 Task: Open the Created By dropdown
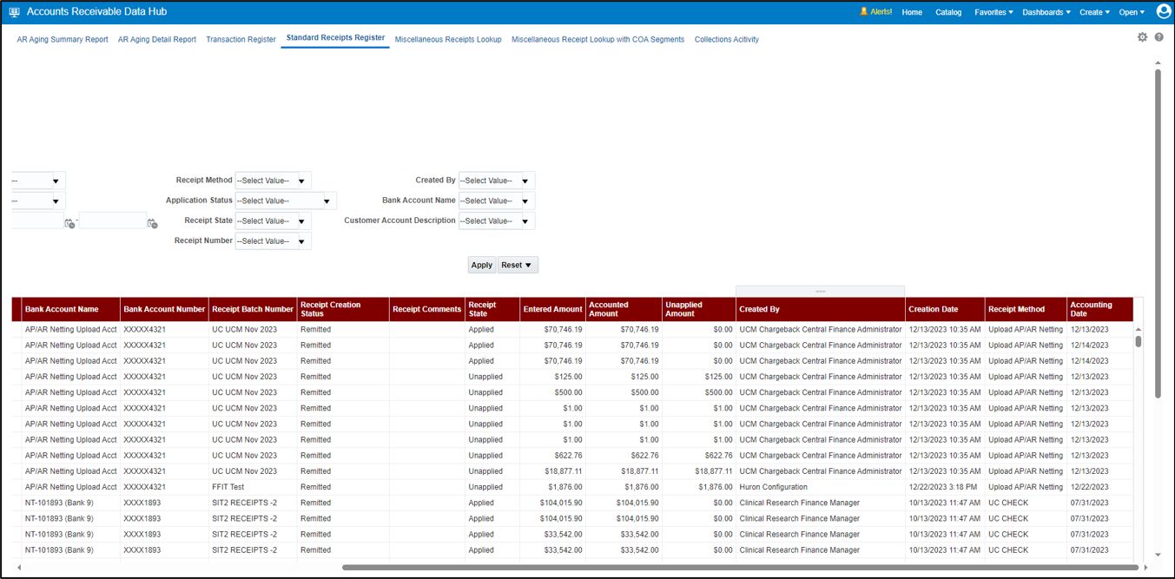(x=525, y=180)
